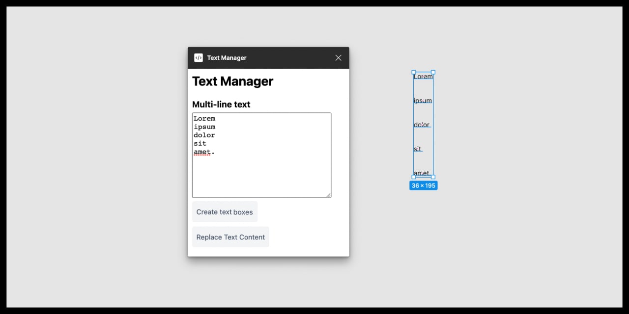Select the 'dolor' text layer on canvas
Viewport: 629px width, 314px height.
[422, 125]
